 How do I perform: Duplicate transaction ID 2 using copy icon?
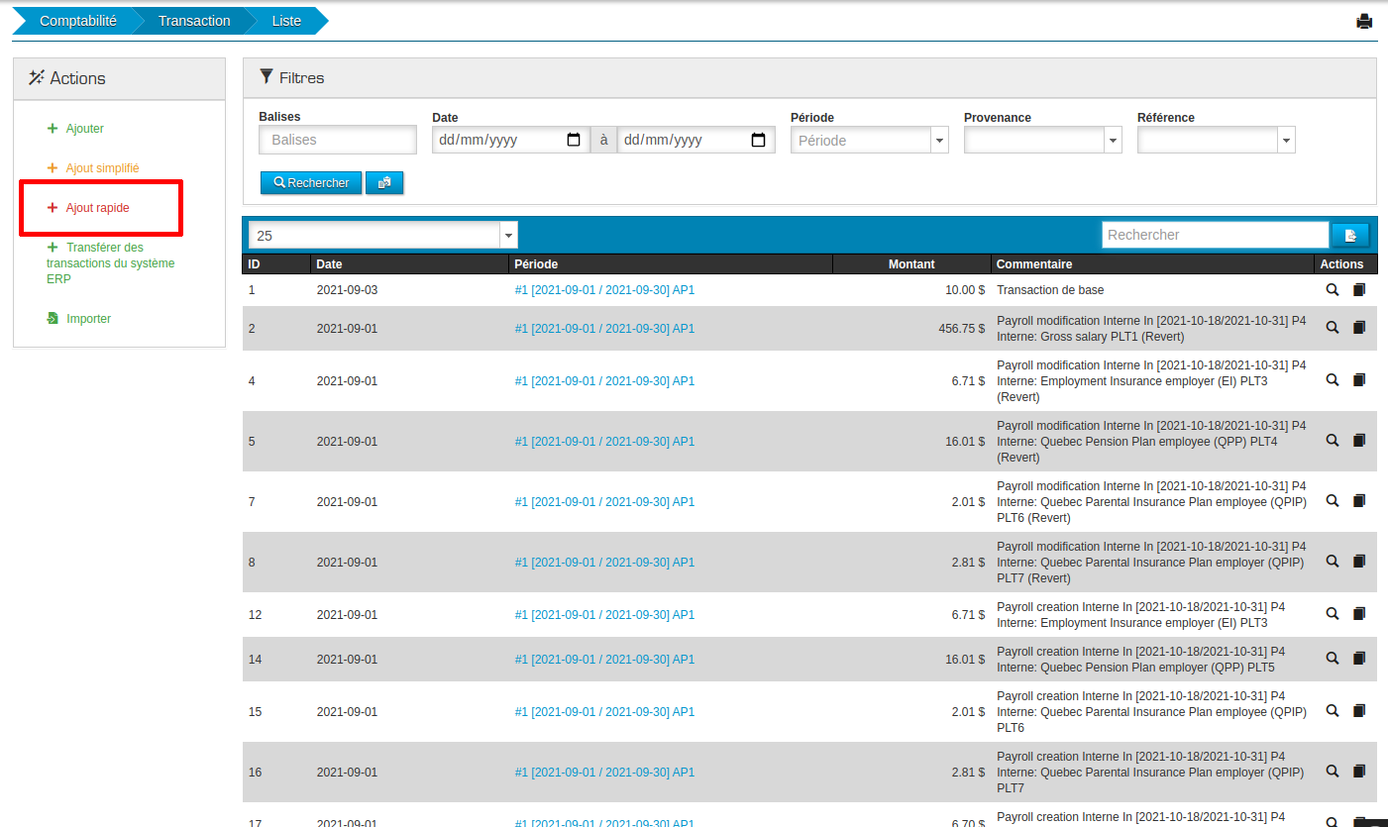pos(1358,328)
